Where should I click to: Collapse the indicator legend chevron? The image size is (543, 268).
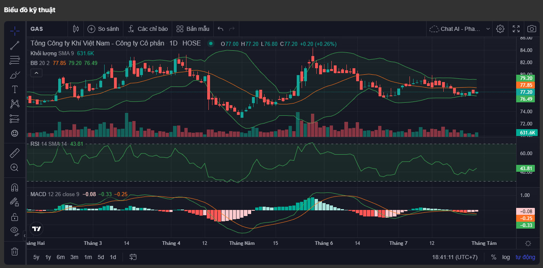click(36, 73)
